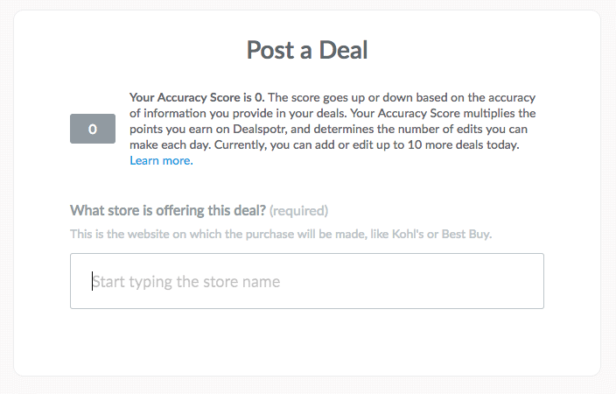
Task: Click the store name input field
Action: tap(306, 281)
